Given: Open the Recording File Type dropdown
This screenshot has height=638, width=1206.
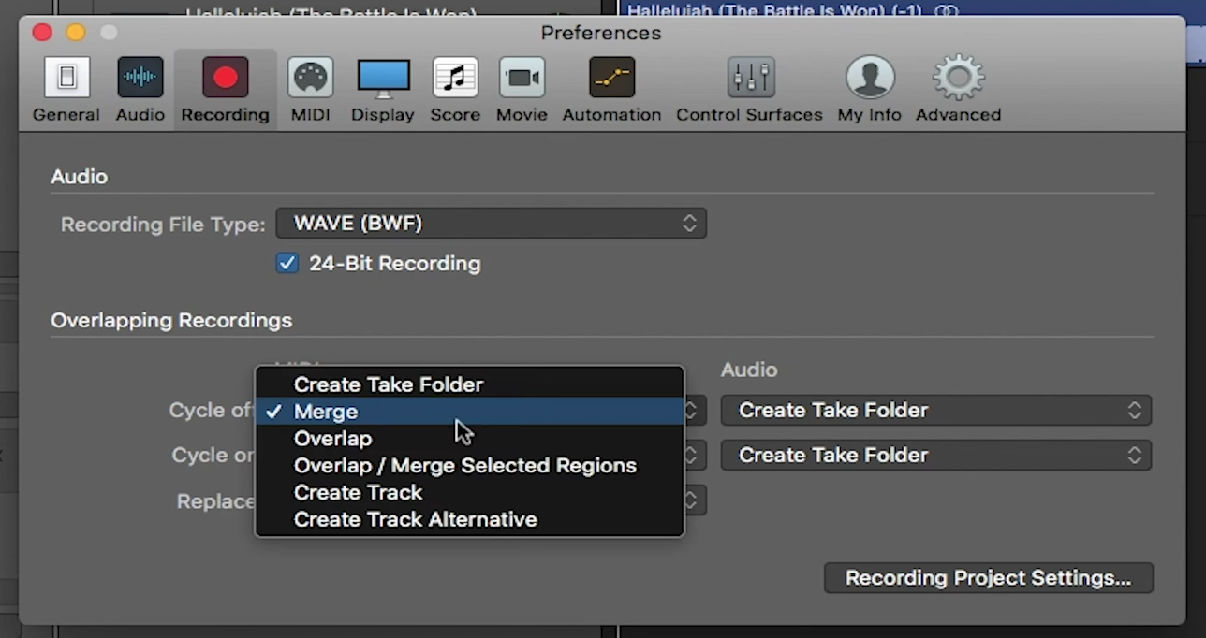Looking at the screenshot, I should tap(492, 223).
